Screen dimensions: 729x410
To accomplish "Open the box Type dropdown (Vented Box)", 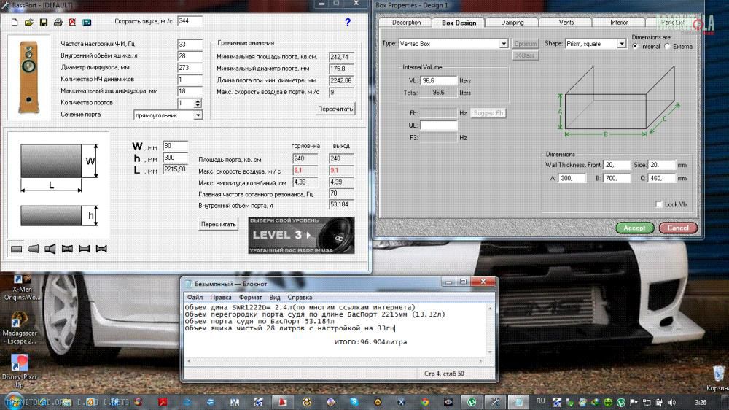I will (503, 44).
